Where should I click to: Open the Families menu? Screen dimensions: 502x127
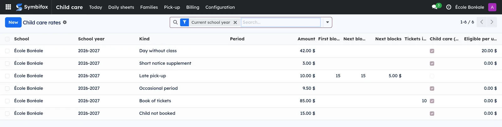click(x=149, y=7)
